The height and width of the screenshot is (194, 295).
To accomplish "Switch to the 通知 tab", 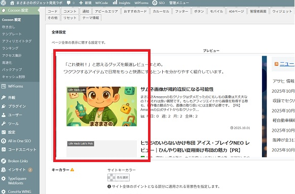I will tap(86, 11).
